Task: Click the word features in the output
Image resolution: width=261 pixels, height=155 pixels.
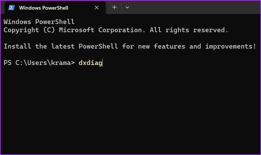Action: [169, 46]
